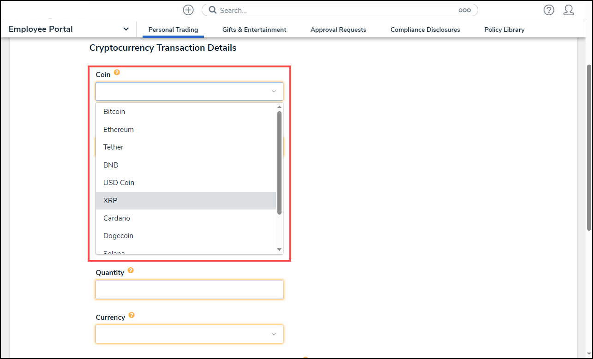The image size is (593, 359).
Task: Click the Quantity field help icon
Action: coord(131,270)
